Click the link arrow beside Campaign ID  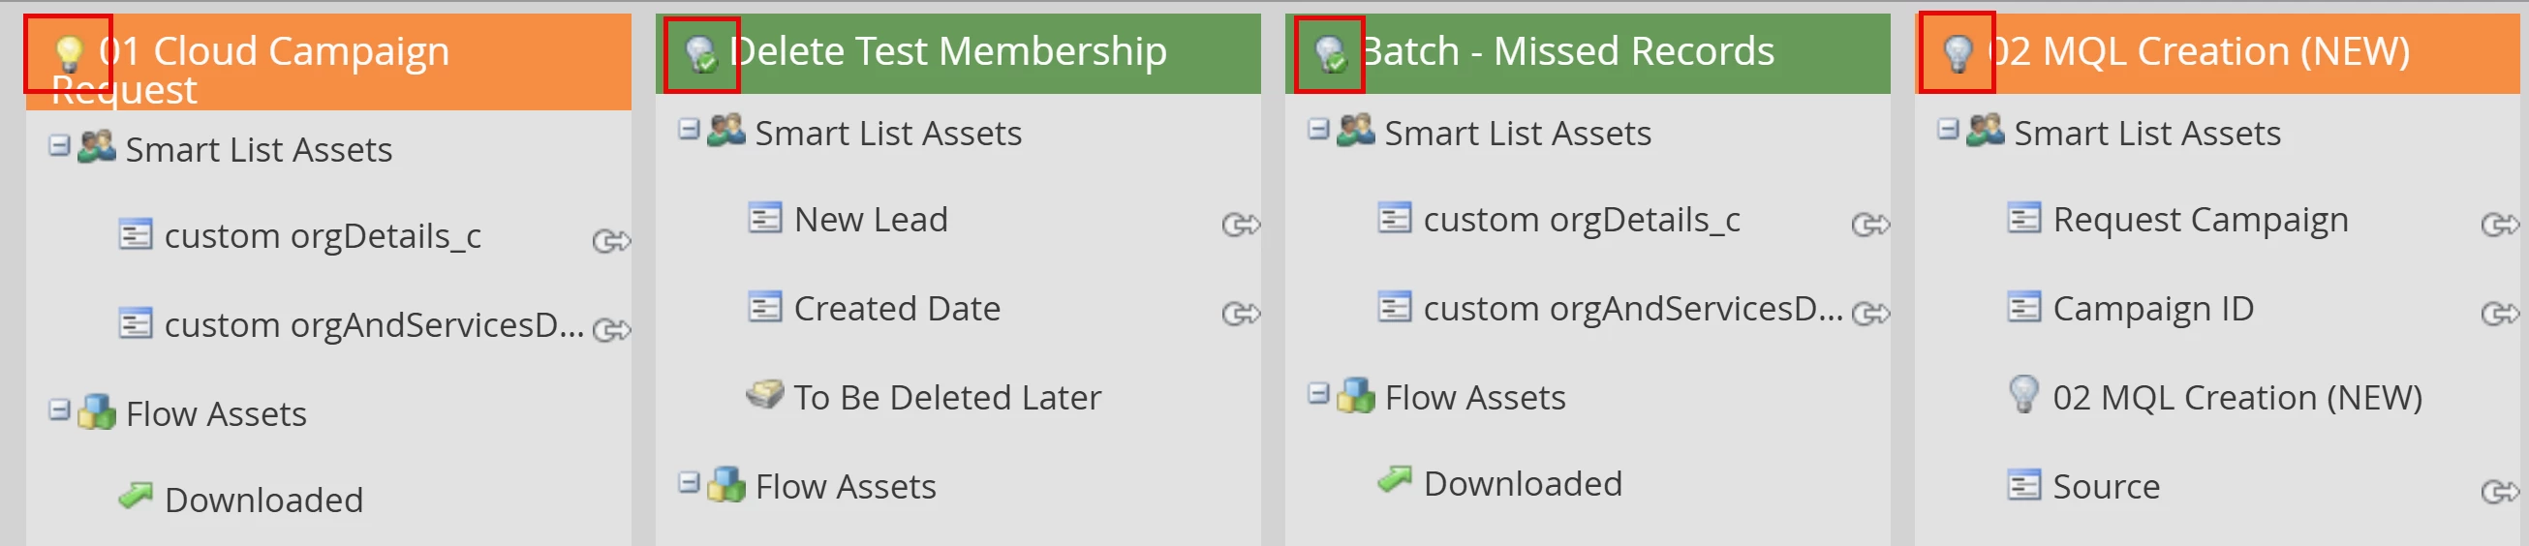tap(2500, 314)
